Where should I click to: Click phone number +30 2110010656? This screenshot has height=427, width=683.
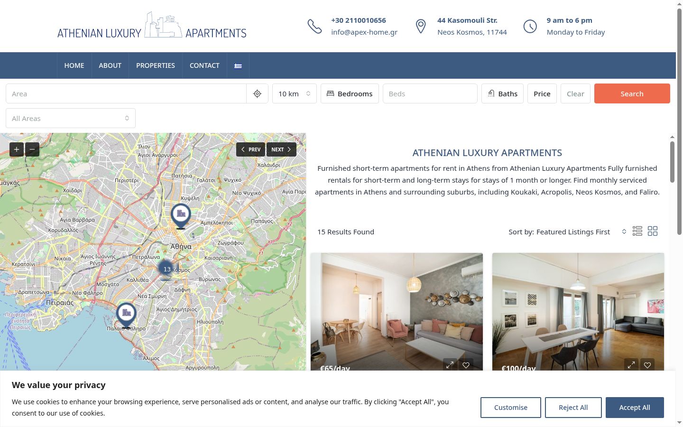click(x=359, y=20)
